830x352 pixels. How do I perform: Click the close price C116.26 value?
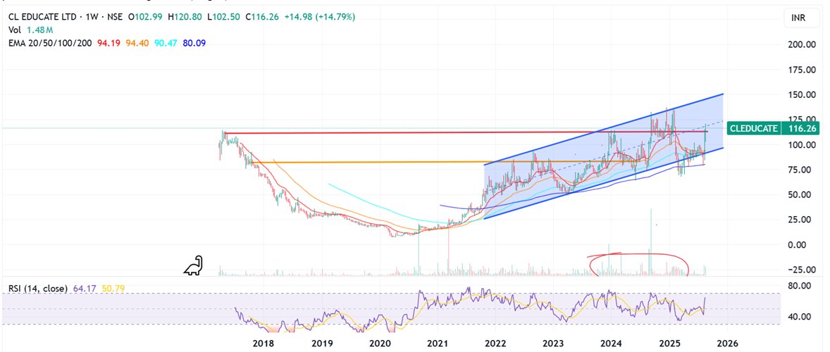coord(263,17)
